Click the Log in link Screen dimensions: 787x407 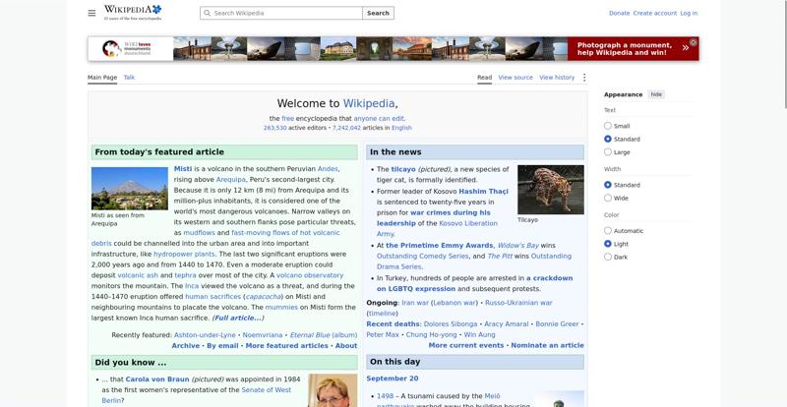click(689, 13)
